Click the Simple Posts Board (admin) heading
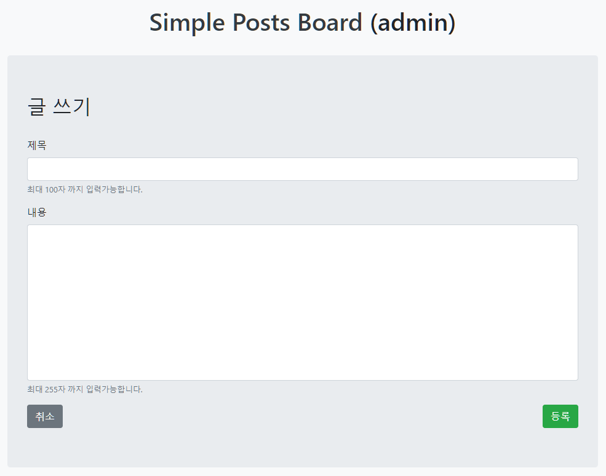This screenshot has width=606, height=476. (x=303, y=22)
